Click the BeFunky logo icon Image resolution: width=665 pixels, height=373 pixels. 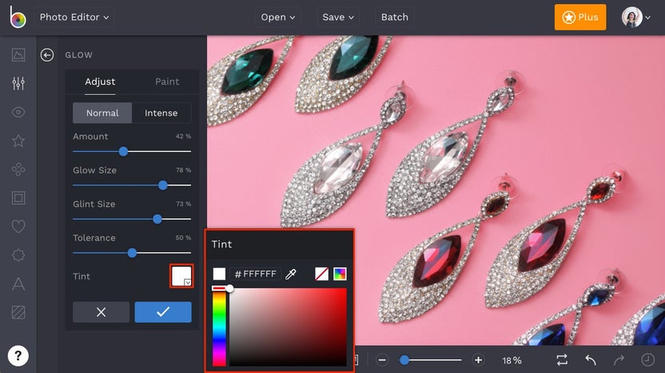tap(18, 17)
